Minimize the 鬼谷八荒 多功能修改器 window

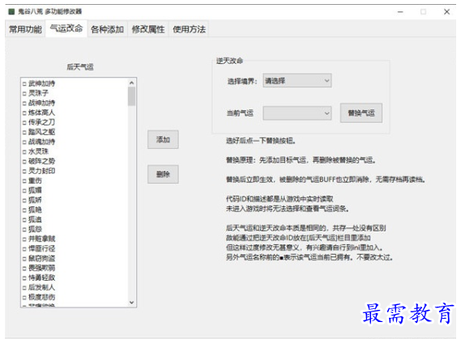click(x=400, y=12)
